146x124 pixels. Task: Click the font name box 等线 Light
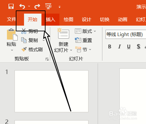coord(126,34)
